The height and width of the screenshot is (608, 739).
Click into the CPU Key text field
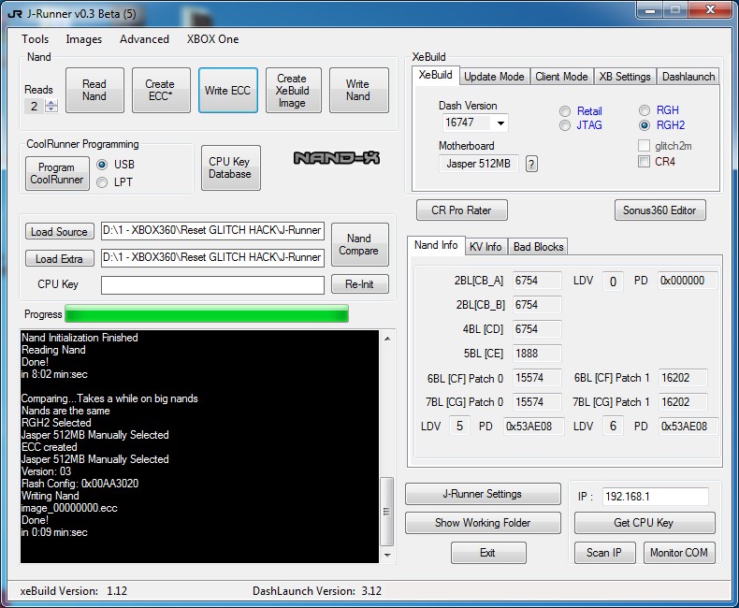click(x=212, y=284)
